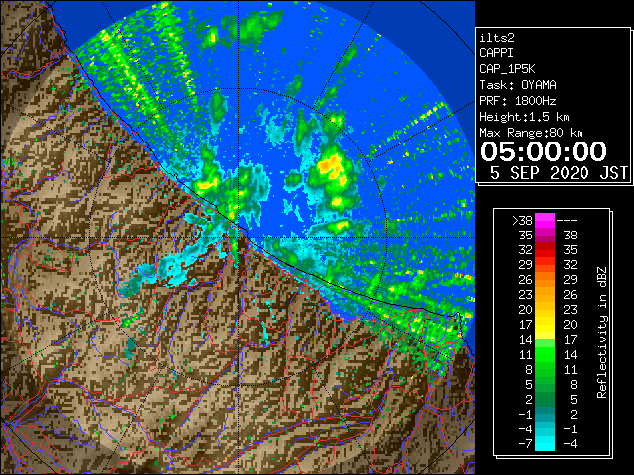This screenshot has width=634, height=475.
Task: Click the 'PRF: 1800Hz' value
Action: pos(518,101)
